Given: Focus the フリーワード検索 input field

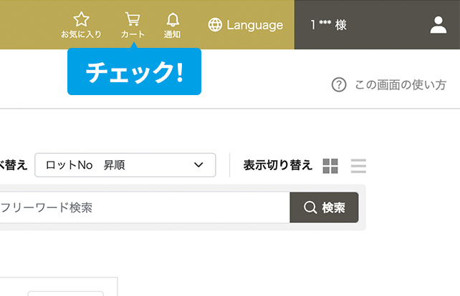Looking at the screenshot, I should pos(144,207).
